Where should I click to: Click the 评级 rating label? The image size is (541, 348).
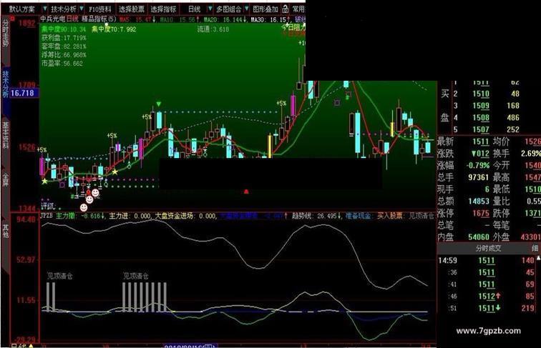(x=48, y=207)
